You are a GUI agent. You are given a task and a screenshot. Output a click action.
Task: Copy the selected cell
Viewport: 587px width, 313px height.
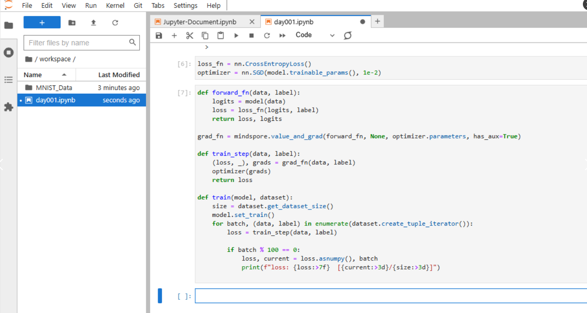(x=205, y=36)
